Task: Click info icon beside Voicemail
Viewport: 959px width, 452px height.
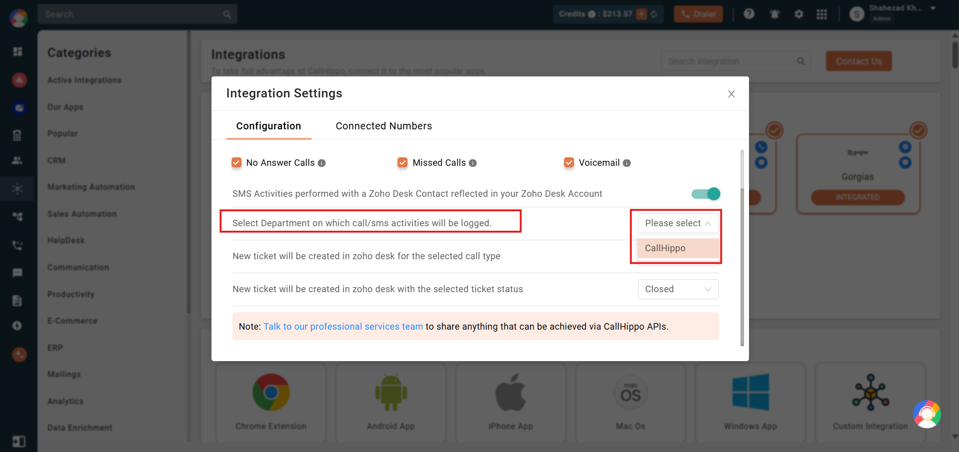Action: 627,163
